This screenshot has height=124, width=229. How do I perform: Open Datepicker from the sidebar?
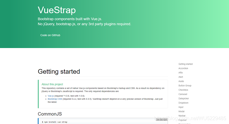pos(184,98)
